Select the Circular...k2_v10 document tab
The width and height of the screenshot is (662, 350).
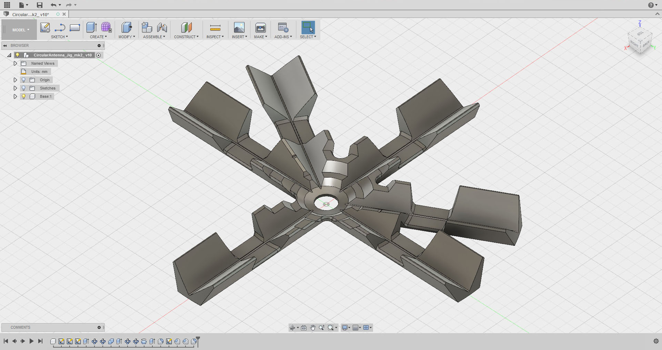(x=31, y=14)
